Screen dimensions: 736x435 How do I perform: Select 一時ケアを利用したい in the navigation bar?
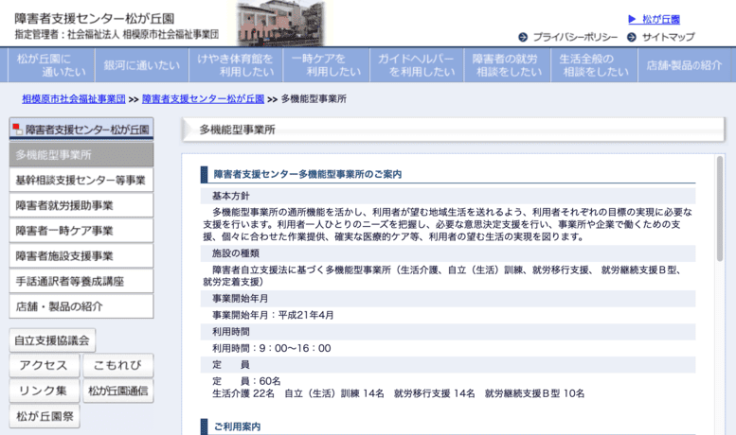[326, 65]
